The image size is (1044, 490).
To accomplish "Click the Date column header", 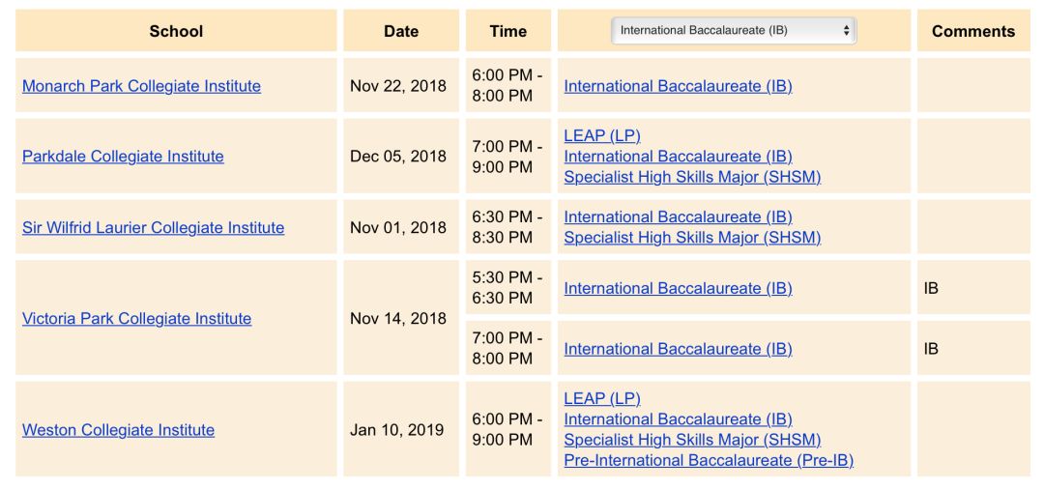I will pyautogui.click(x=401, y=31).
